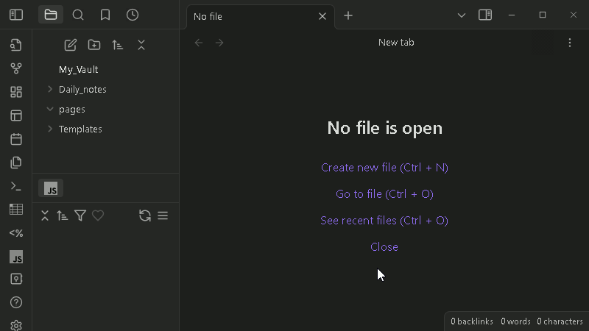This screenshot has height=331, width=589.
Task: Open the bookmarks tab icon
Action: click(x=105, y=15)
